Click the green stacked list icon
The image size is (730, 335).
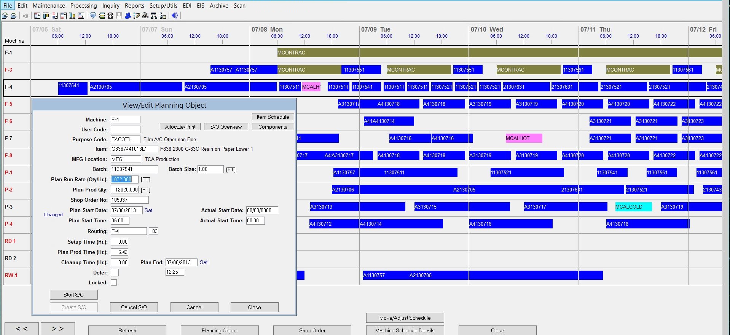(102, 16)
